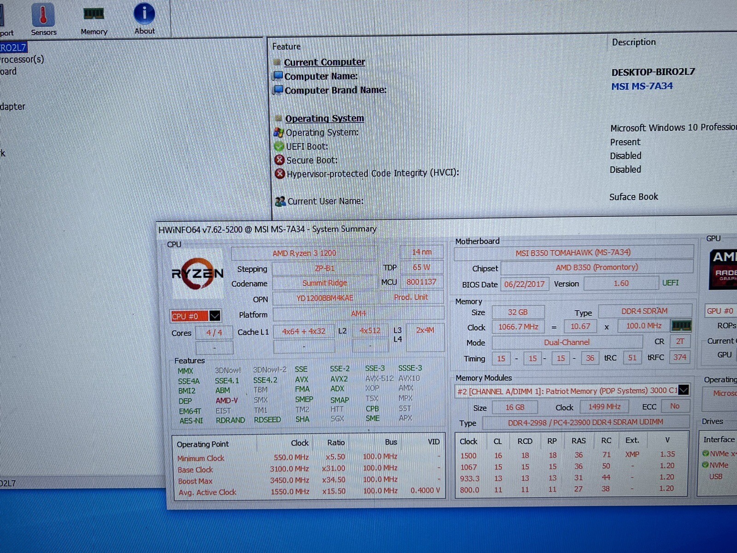This screenshot has width=737, height=553.
Task: Click the Description column header
Action: click(634, 42)
